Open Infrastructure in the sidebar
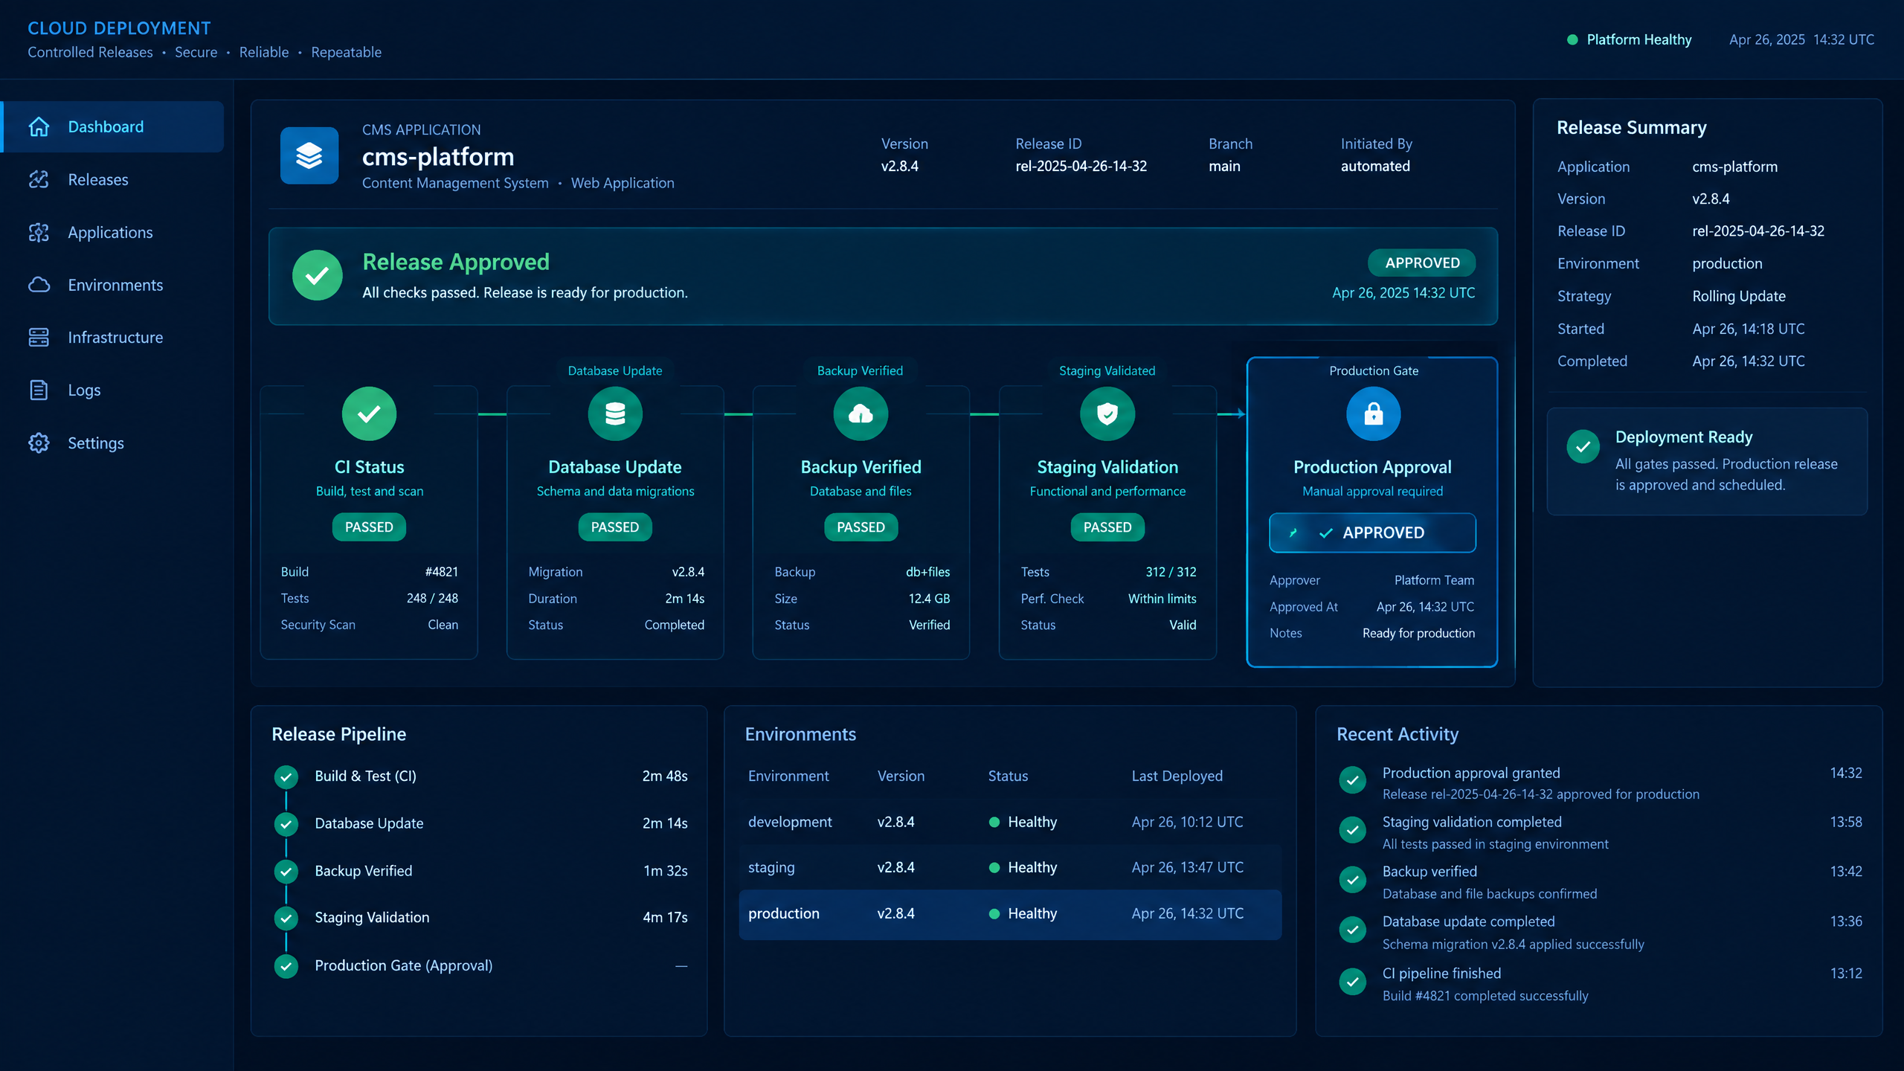This screenshot has width=1904, height=1071. point(113,337)
